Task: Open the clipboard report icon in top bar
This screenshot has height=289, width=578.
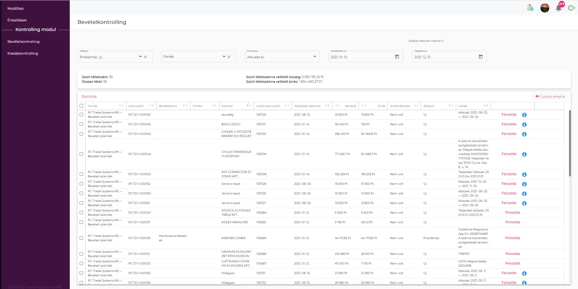Action: pyautogui.click(x=530, y=8)
